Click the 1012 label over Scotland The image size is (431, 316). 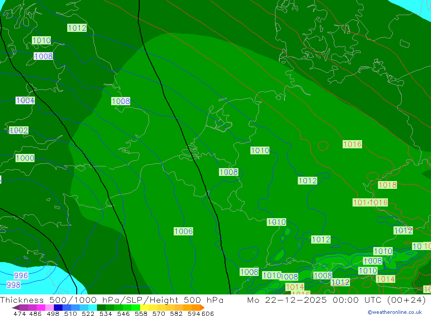pos(77,28)
